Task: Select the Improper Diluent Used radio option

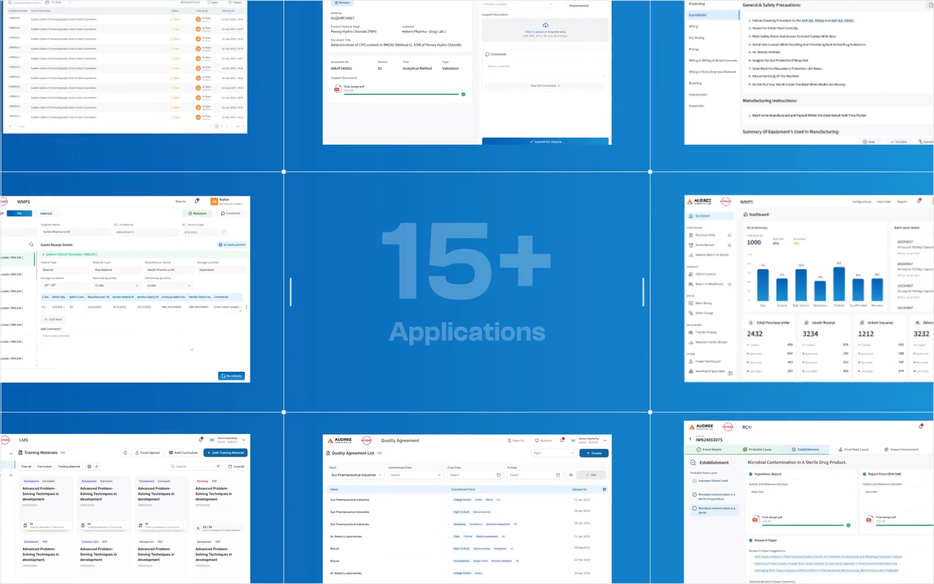Action: pyautogui.click(x=695, y=480)
